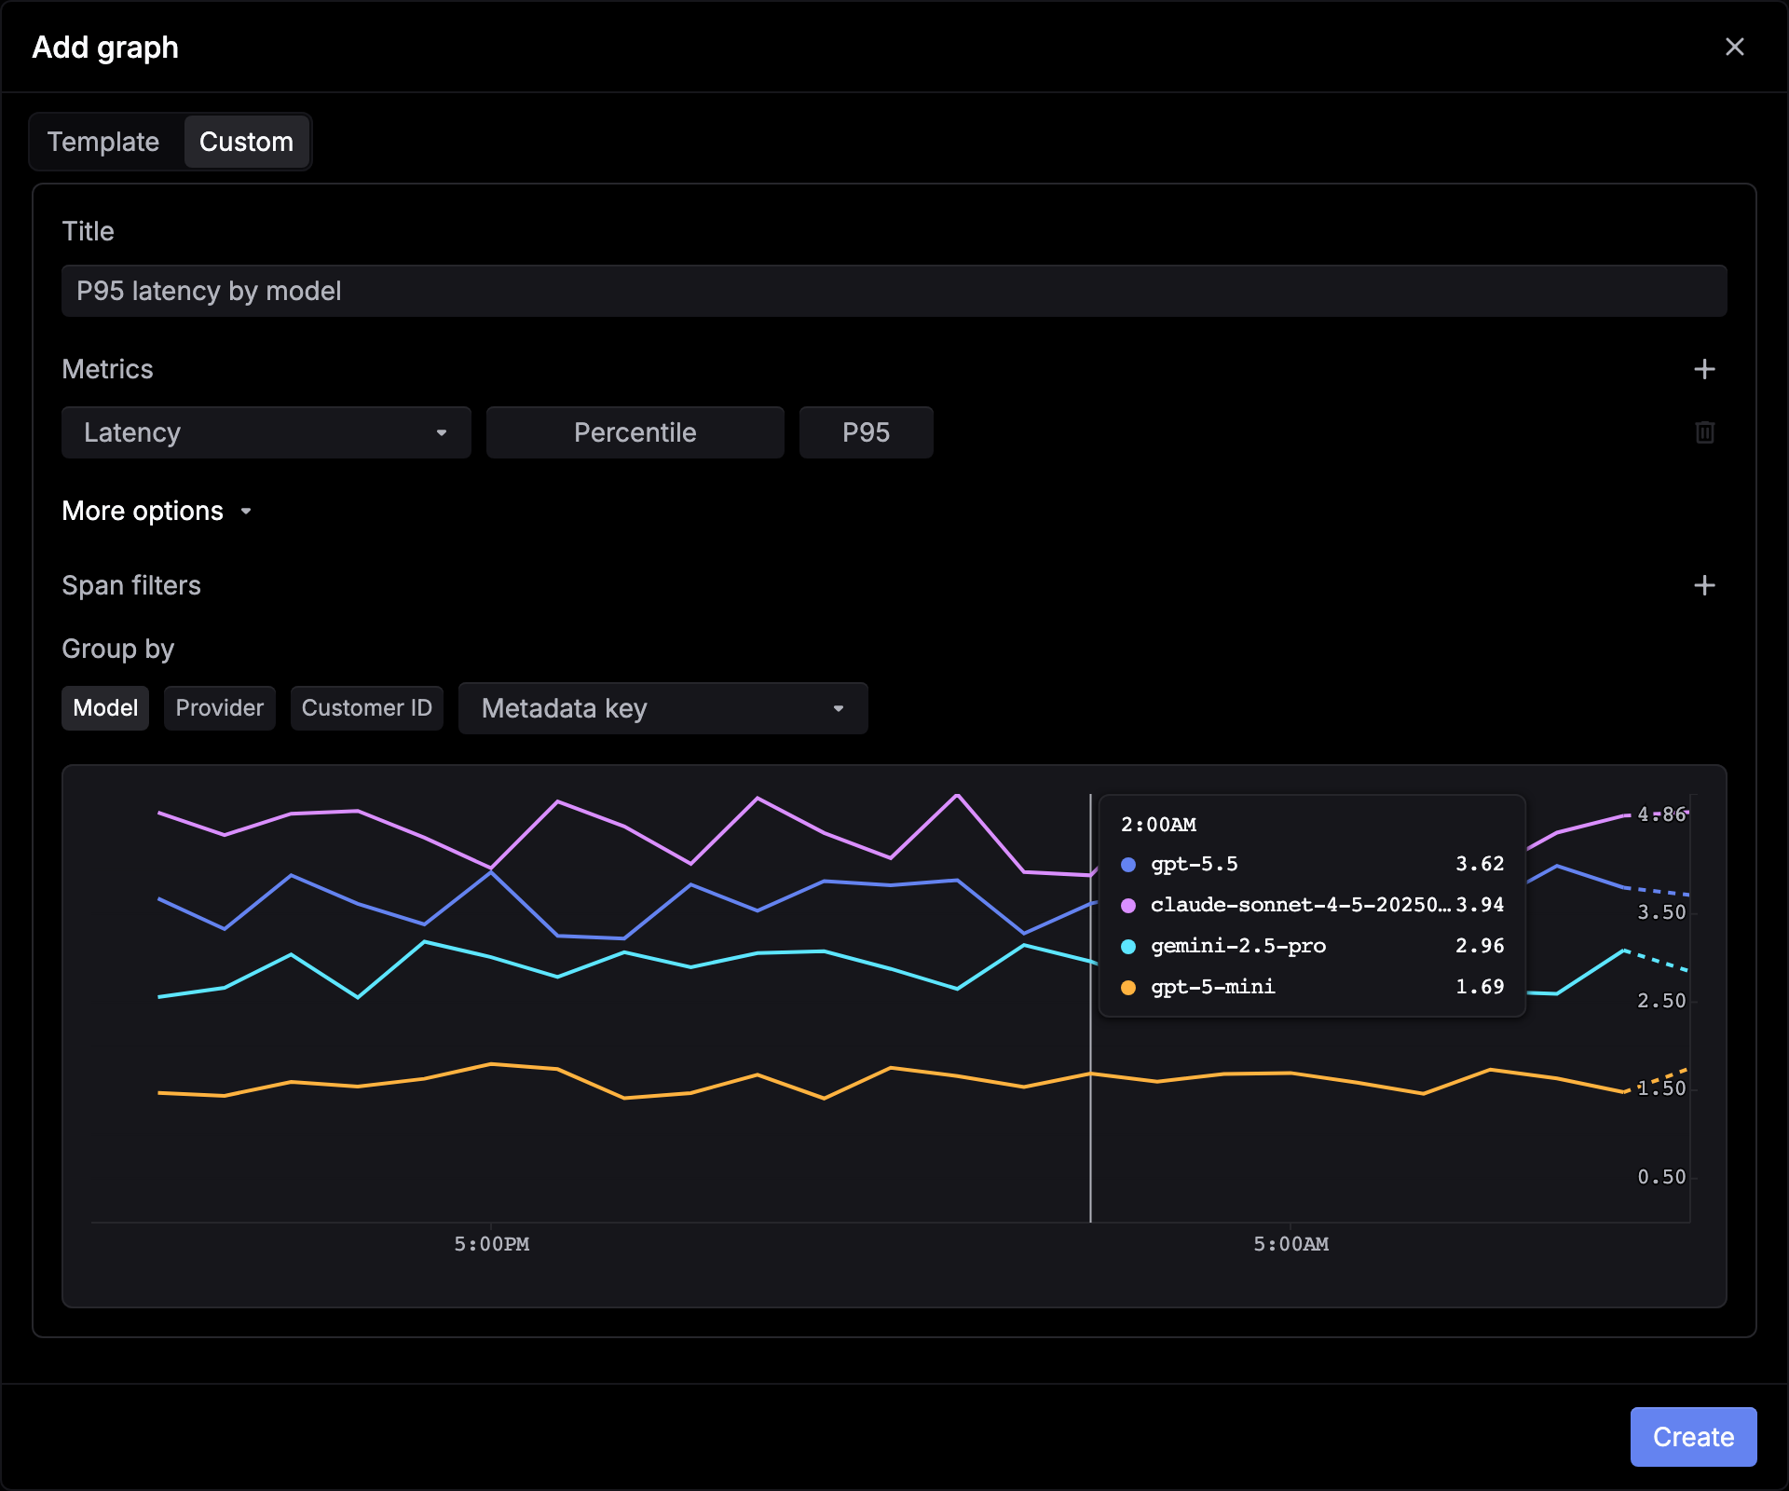
Task: Click the 5:00AM axis label
Action: pyautogui.click(x=1291, y=1244)
